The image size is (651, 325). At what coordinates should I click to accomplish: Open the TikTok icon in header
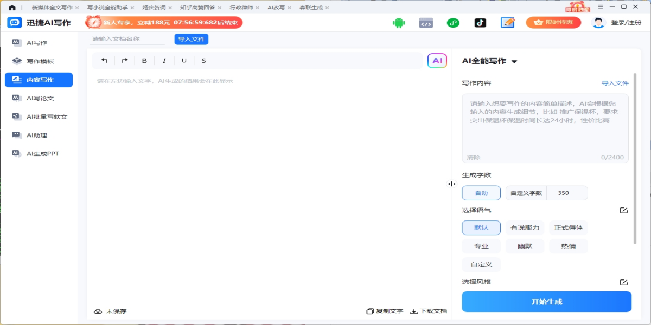[x=480, y=23]
